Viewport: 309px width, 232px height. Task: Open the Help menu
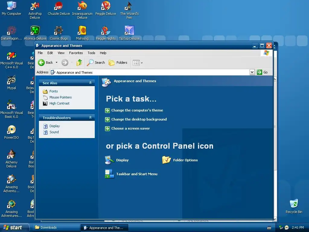pos(103,53)
